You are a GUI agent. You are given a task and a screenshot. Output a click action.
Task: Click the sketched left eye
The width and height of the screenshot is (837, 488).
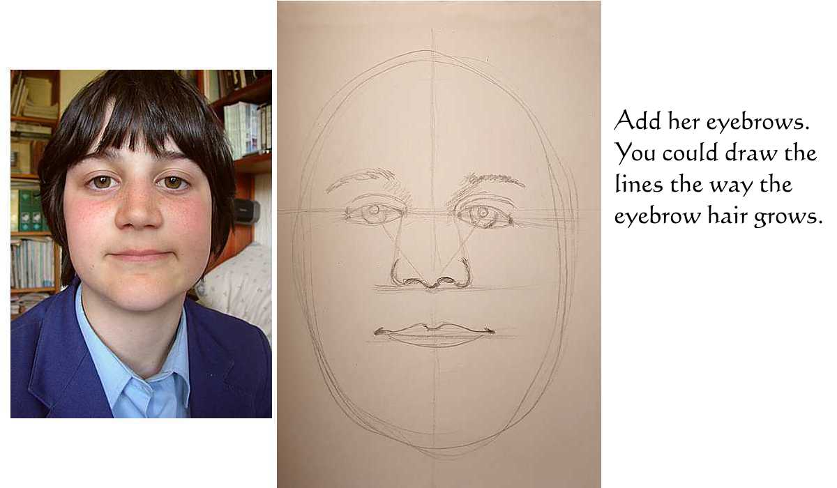tap(375, 211)
